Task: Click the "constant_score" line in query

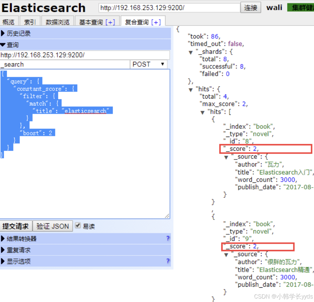Action: click(44, 89)
